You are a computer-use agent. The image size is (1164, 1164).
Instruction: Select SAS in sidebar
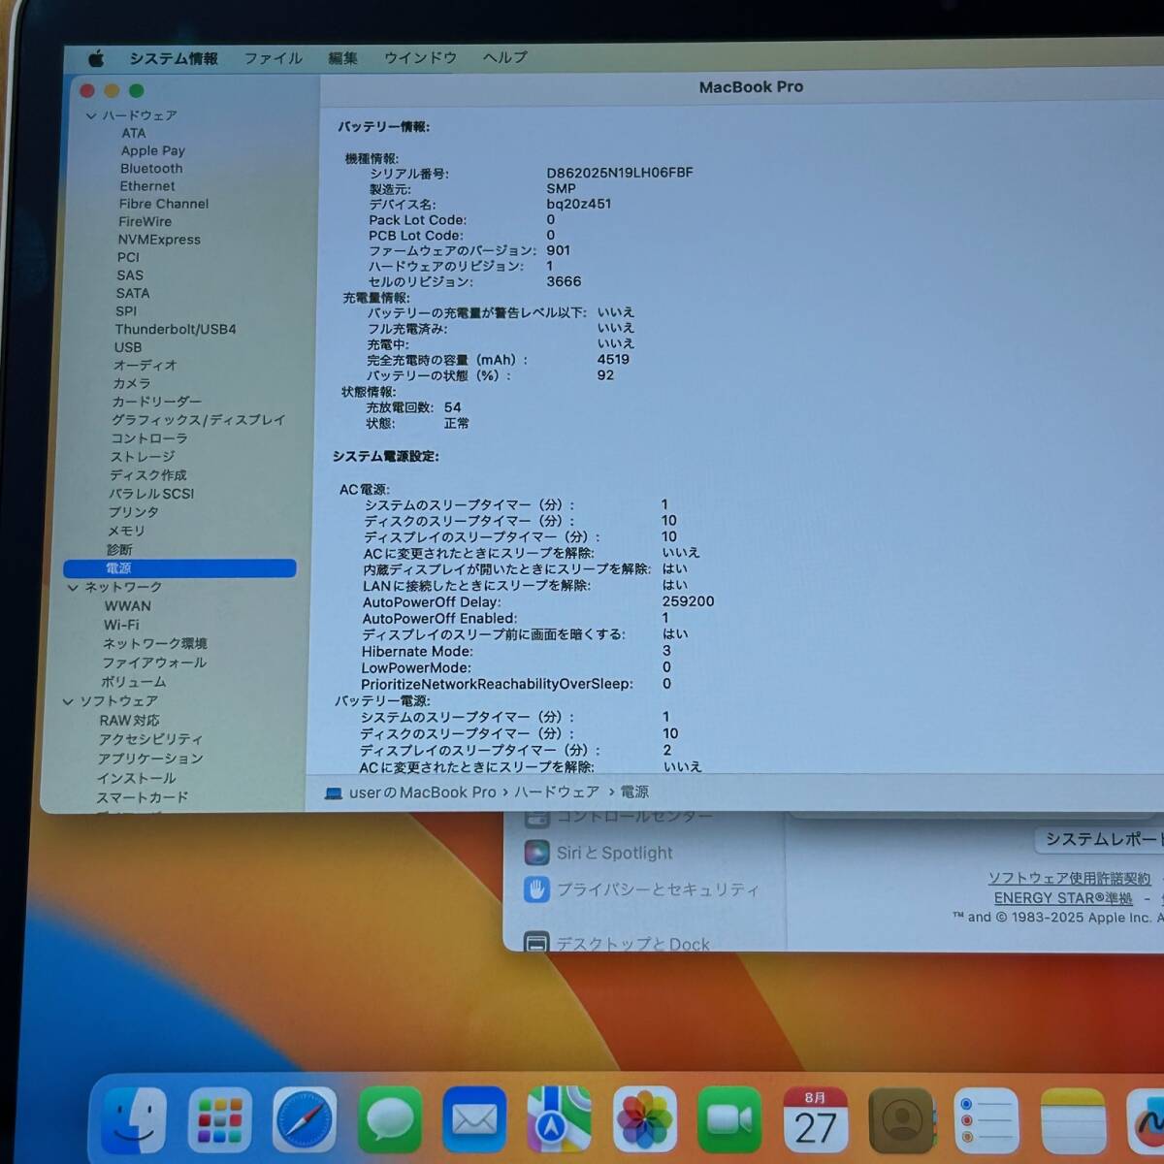click(130, 275)
